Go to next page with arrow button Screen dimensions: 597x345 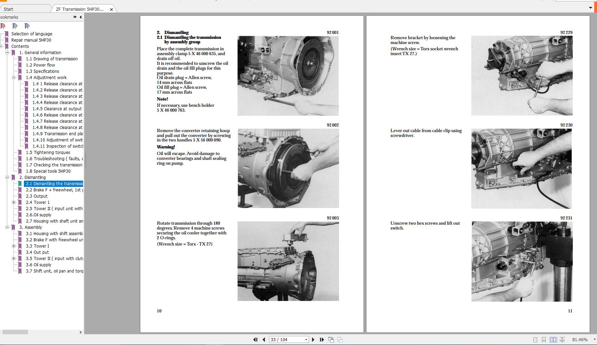coord(313,339)
